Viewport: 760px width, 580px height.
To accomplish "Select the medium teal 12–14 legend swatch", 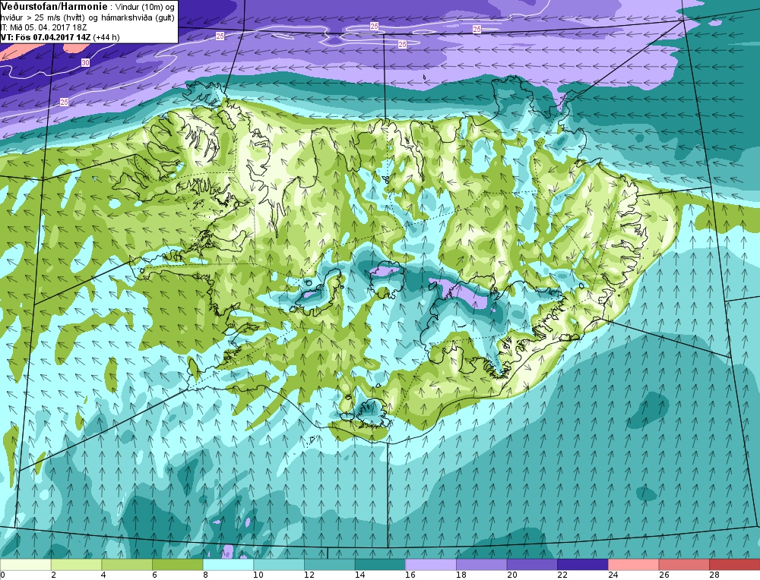I will pyautogui.click(x=330, y=565).
